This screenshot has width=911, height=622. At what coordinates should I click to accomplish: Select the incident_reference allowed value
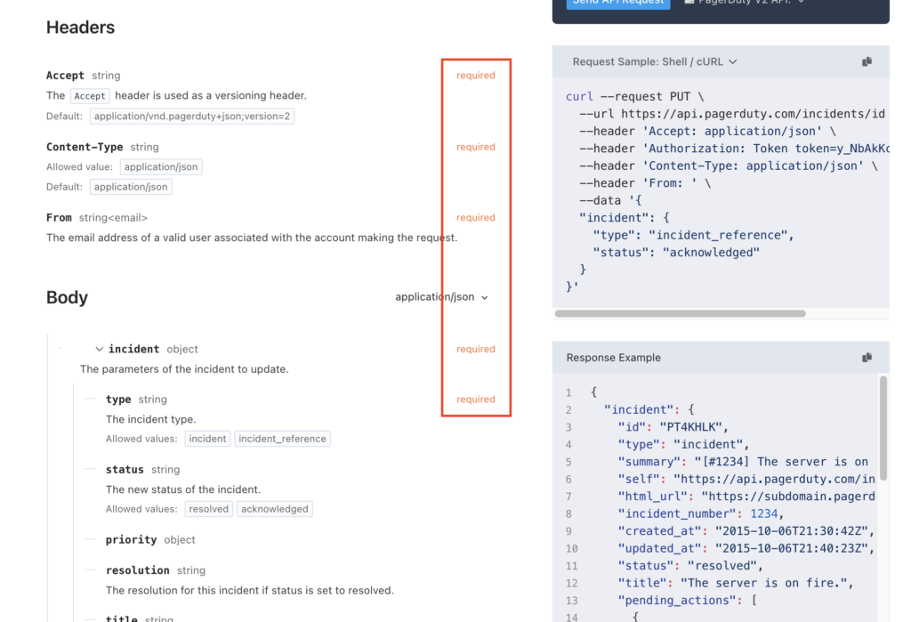pos(282,439)
